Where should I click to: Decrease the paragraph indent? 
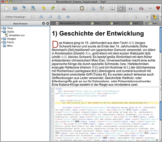point(136,17)
